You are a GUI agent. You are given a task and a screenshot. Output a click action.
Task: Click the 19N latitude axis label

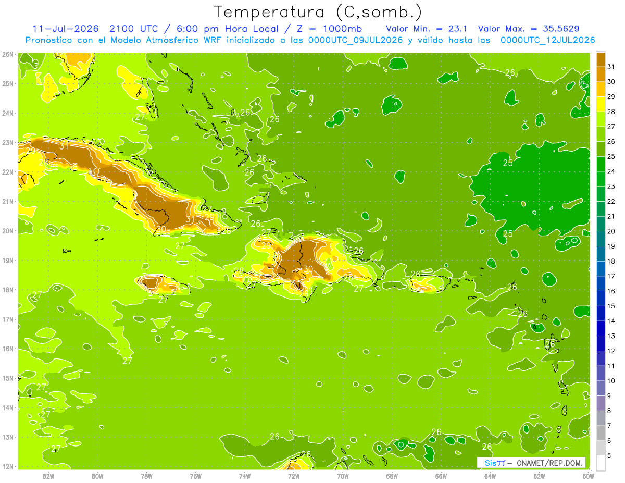tap(8, 260)
